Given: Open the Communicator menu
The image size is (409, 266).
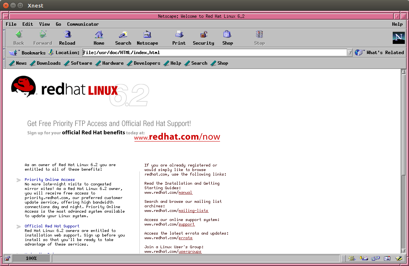Looking at the screenshot, I should coord(83,24).
